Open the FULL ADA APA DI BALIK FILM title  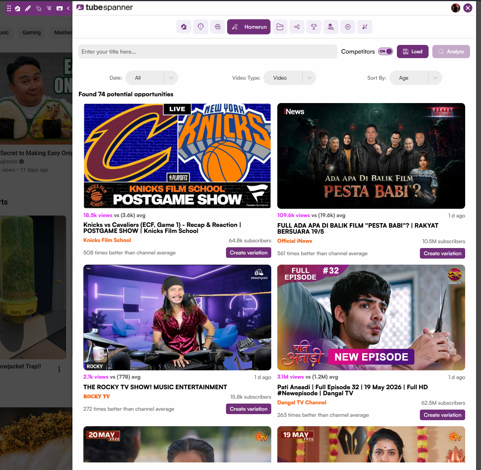[358, 228]
